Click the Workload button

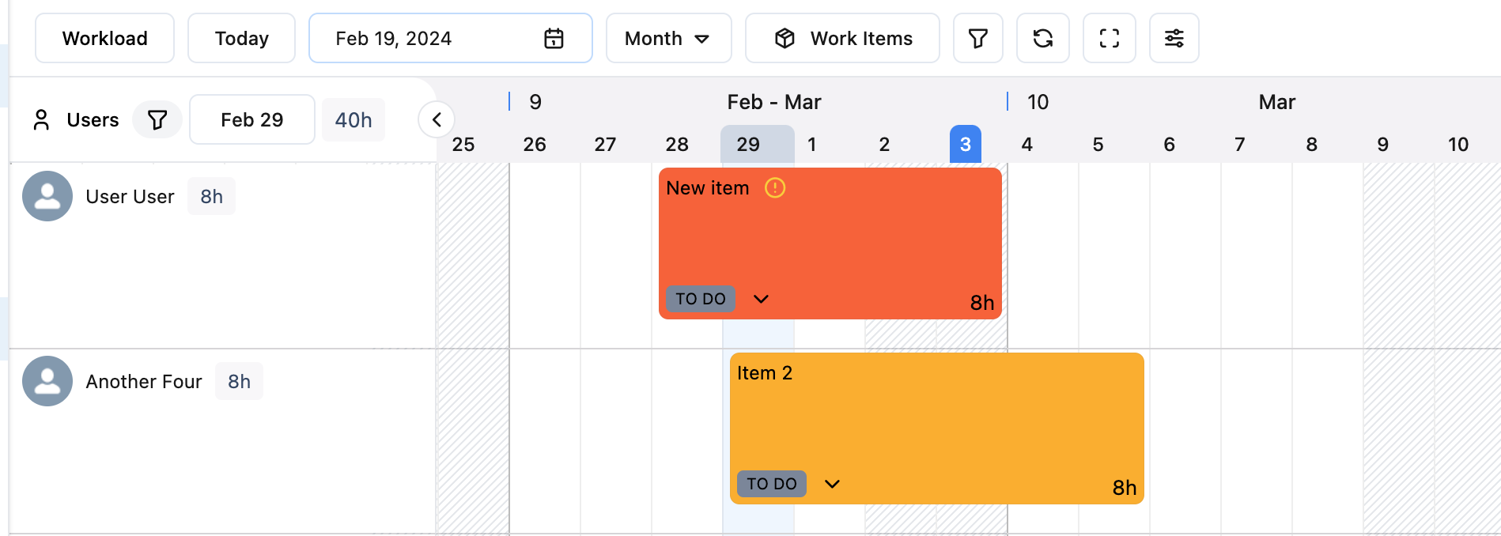click(x=104, y=38)
